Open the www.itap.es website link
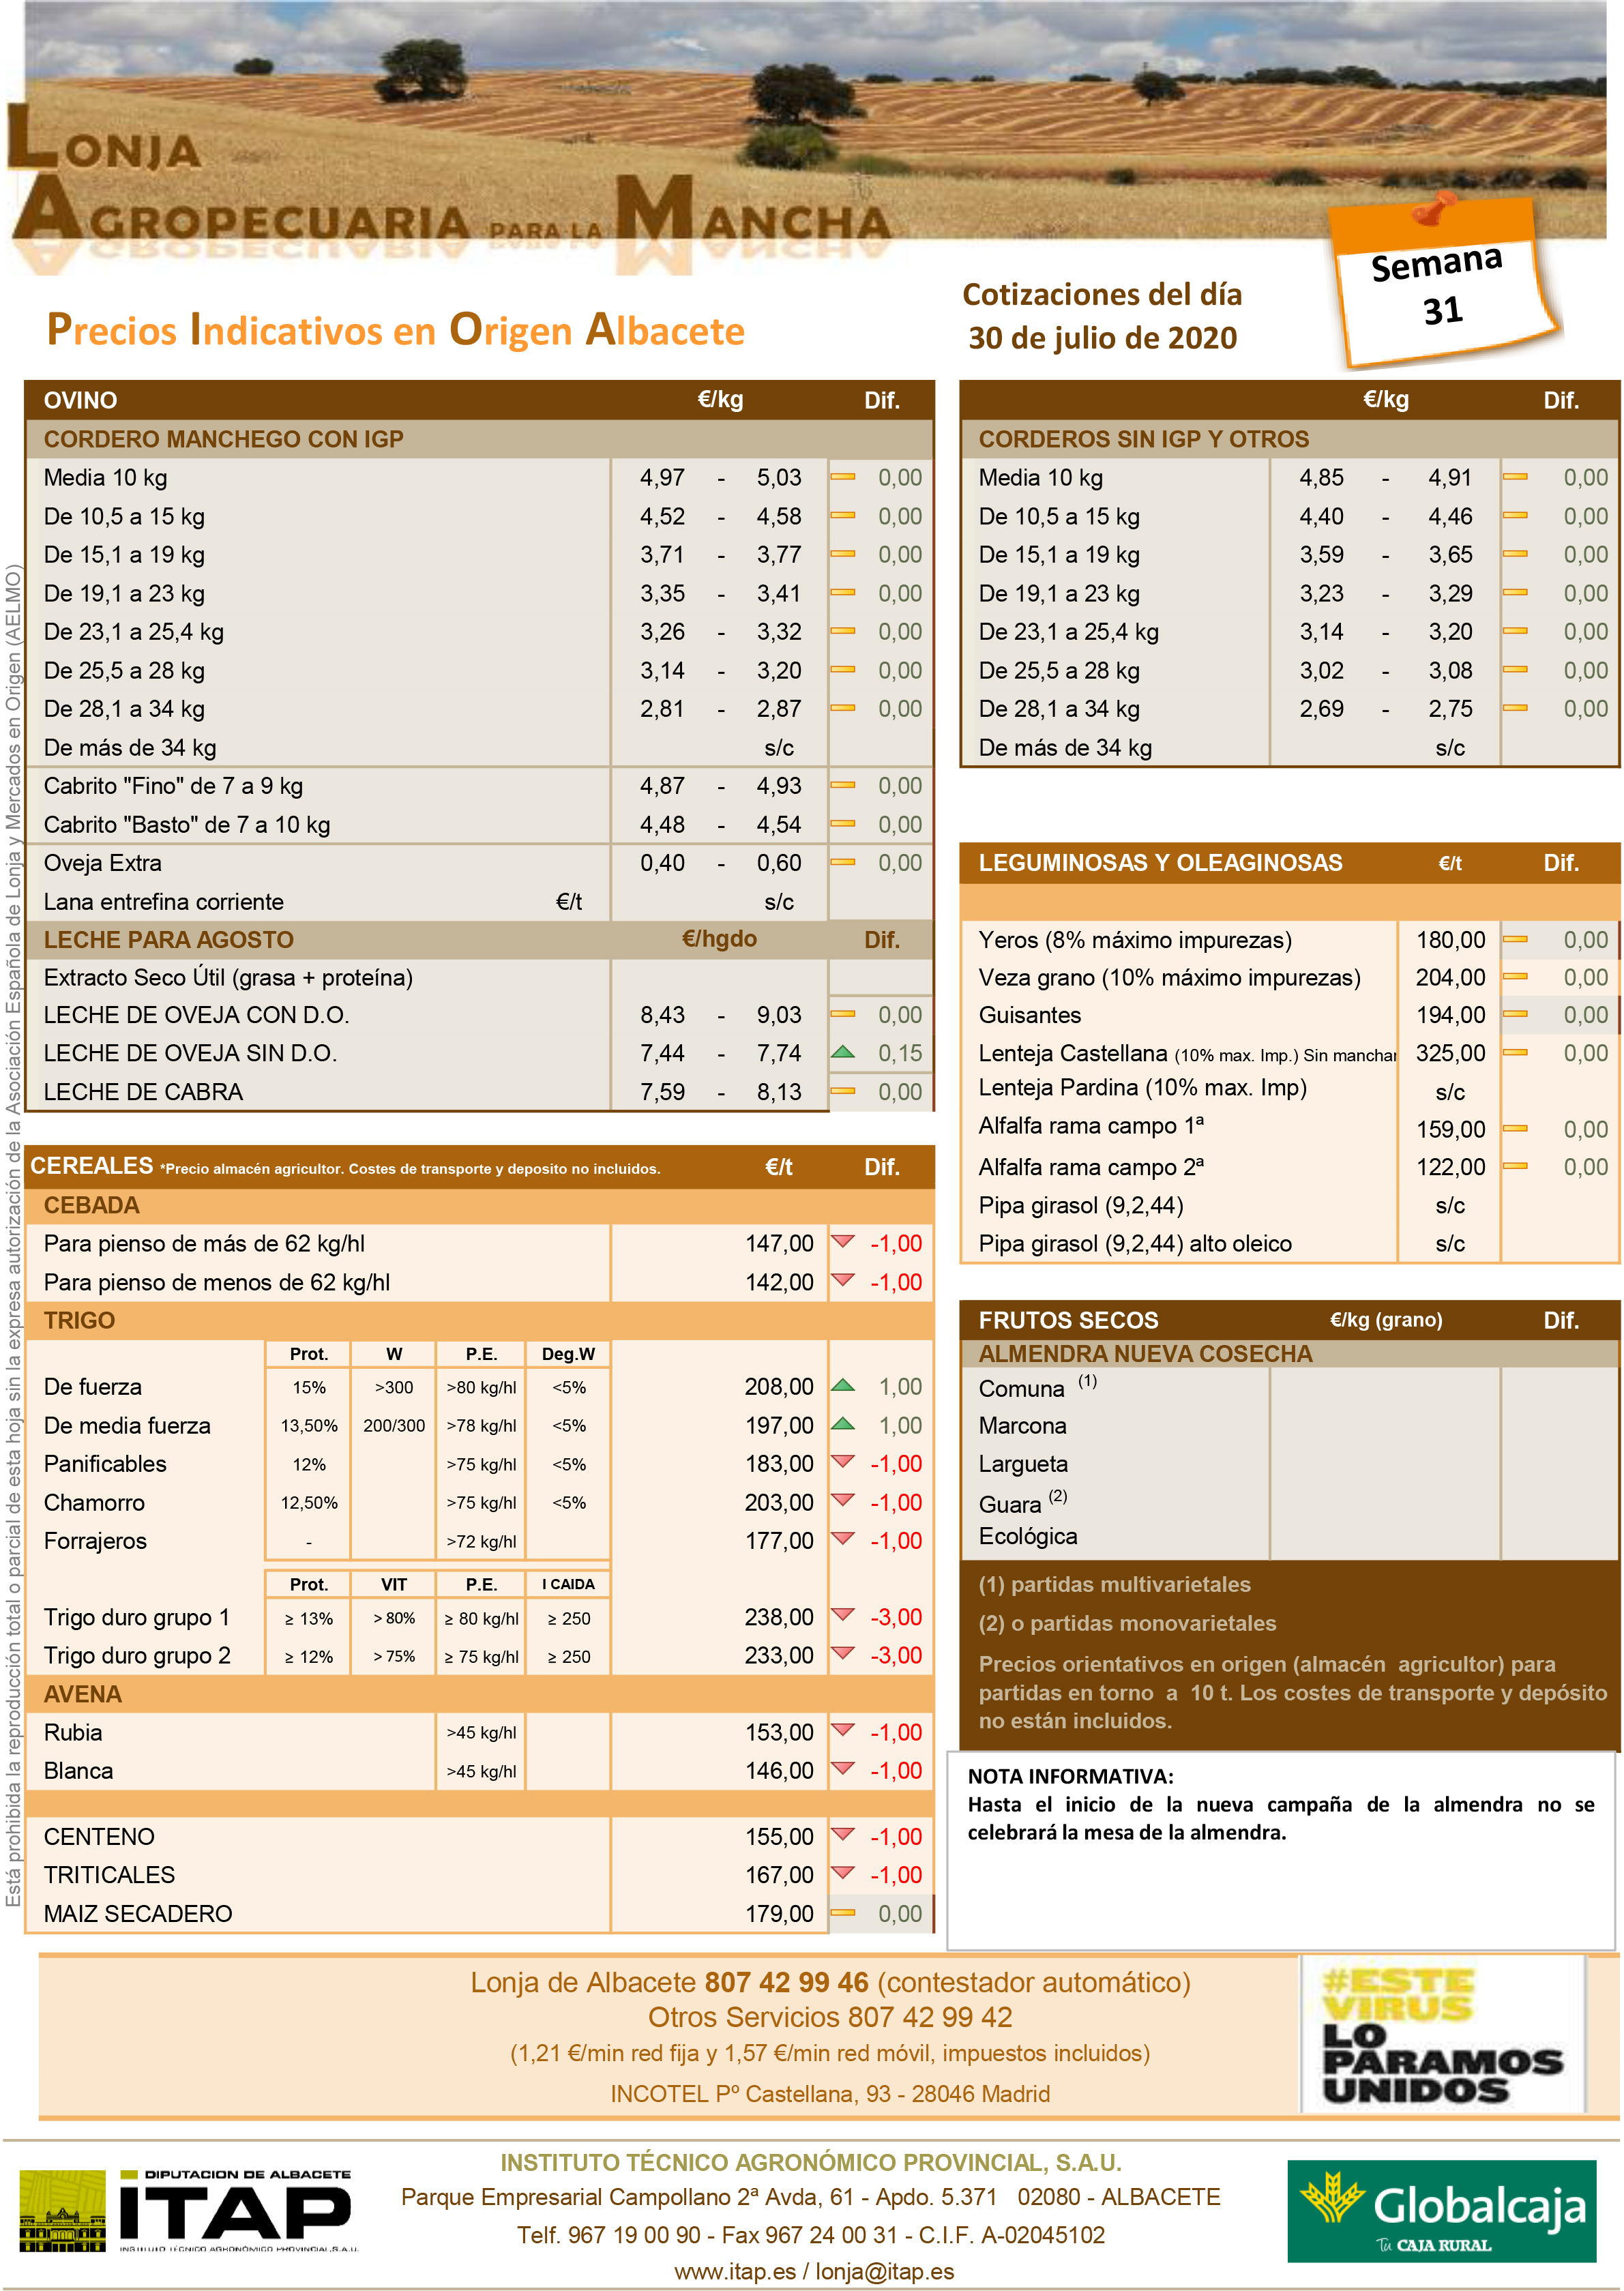 point(735,2271)
